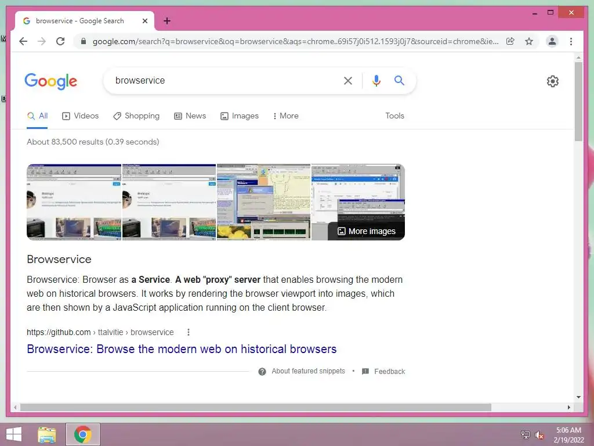594x446 pixels.
Task: Open the network status tray icon
Action: click(x=526, y=434)
